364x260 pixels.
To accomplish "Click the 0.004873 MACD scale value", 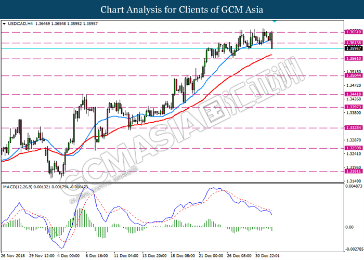I will (x=354, y=186).
